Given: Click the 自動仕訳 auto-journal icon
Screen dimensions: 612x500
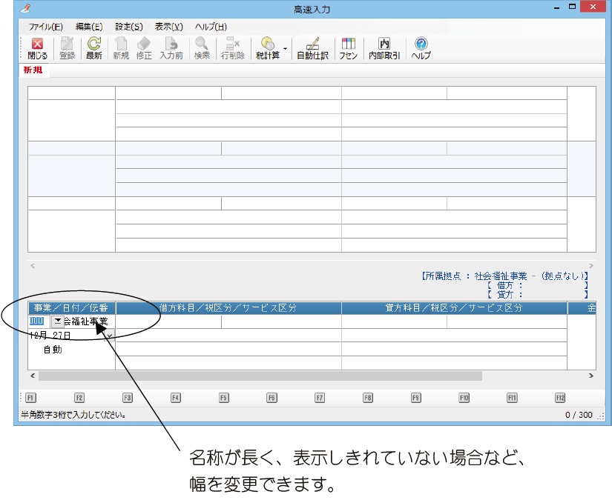Looking at the screenshot, I should (312, 49).
